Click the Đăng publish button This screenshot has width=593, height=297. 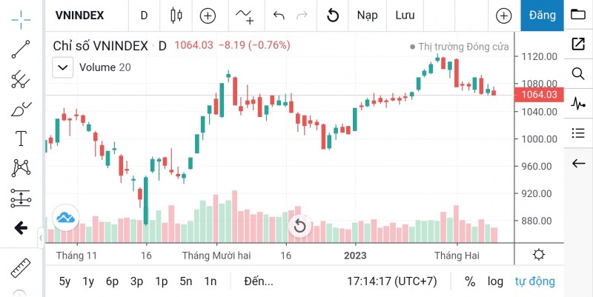(542, 16)
